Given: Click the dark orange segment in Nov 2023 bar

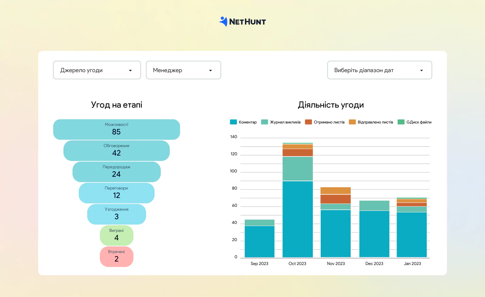Looking at the screenshot, I should point(336,199).
